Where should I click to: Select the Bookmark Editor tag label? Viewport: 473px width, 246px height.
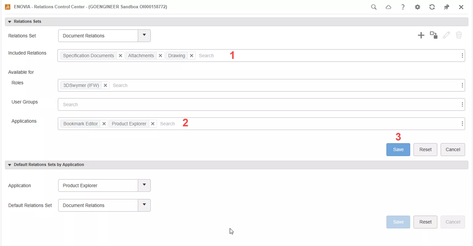tap(81, 124)
